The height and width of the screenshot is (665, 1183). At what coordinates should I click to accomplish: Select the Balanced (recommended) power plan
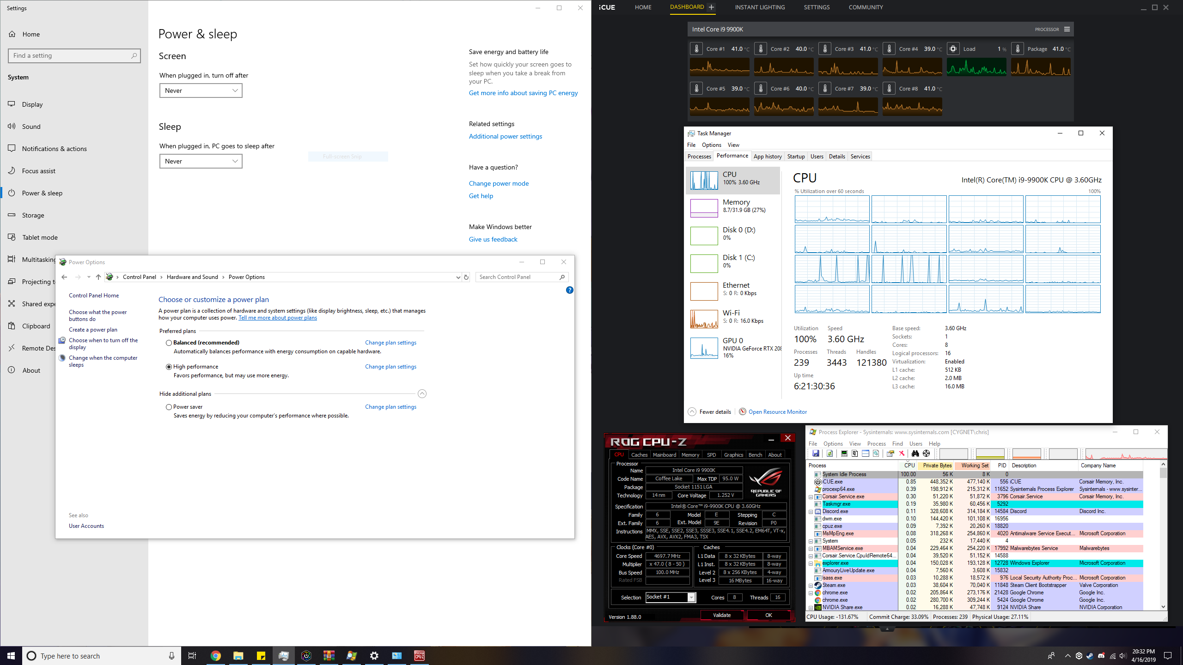point(169,343)
